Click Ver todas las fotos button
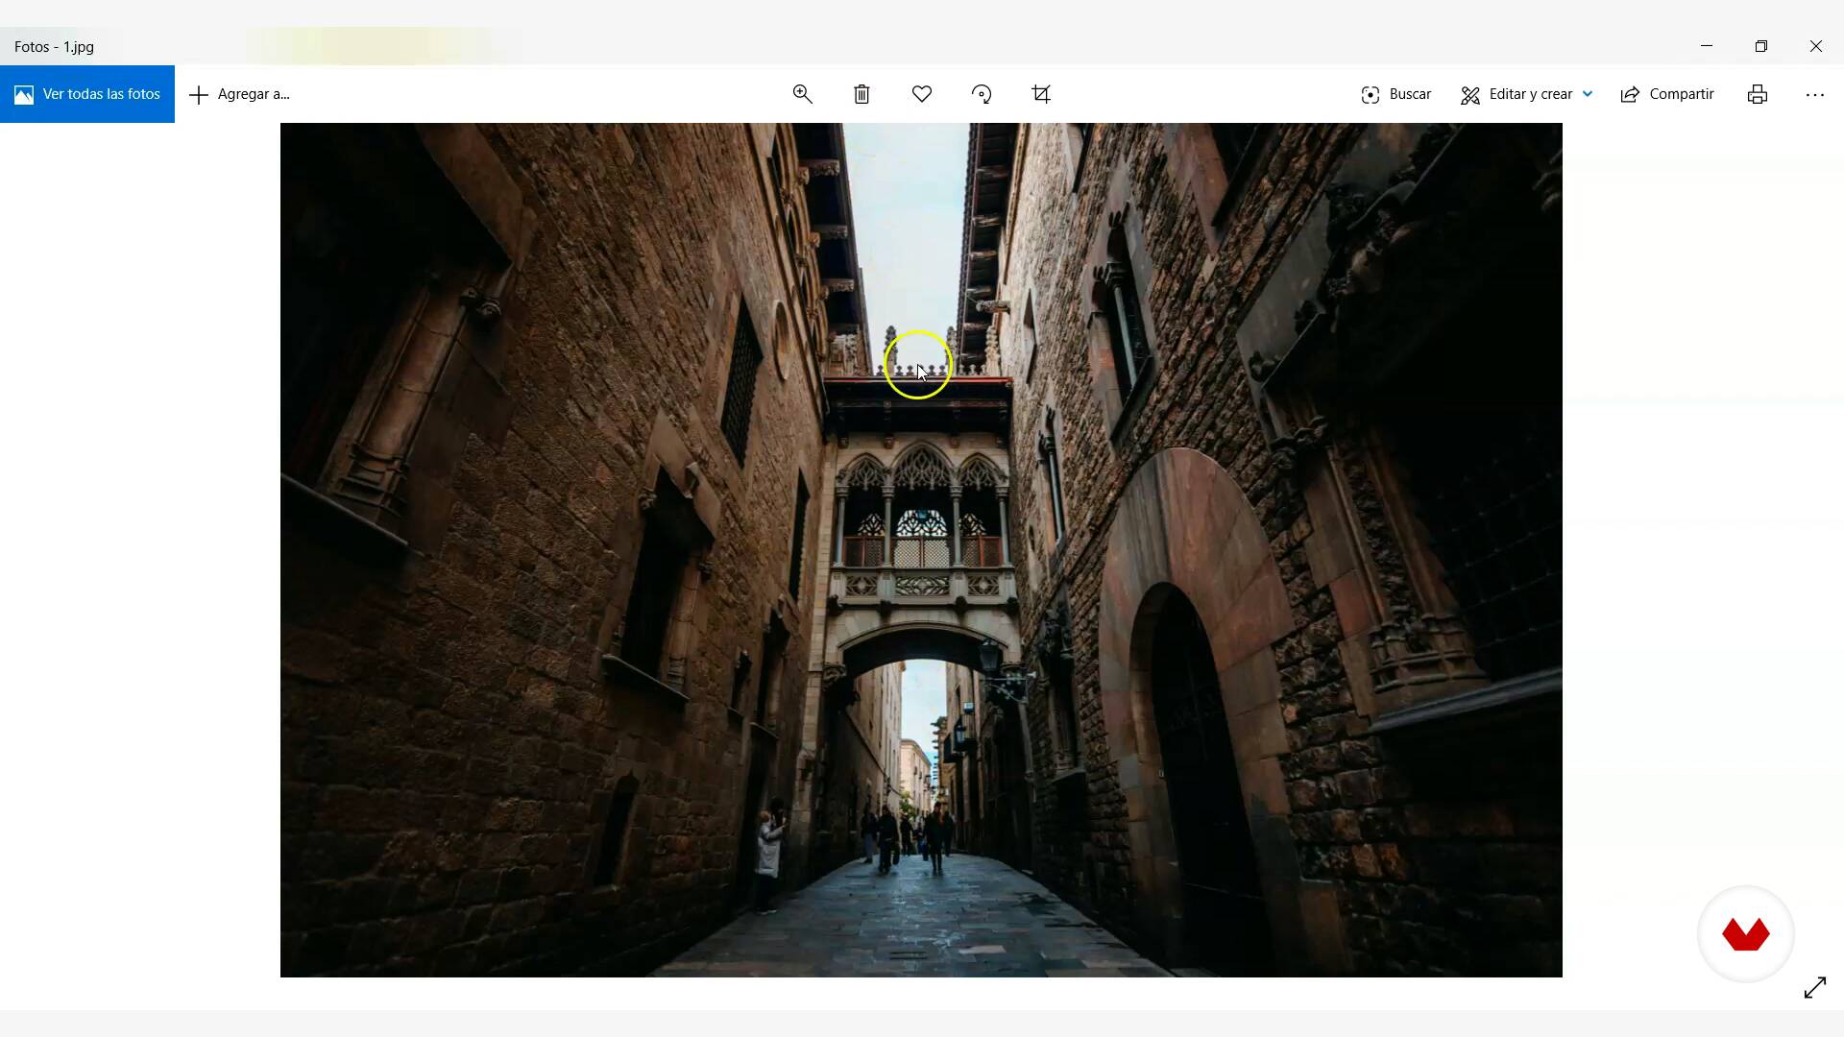The image size is (1844, 1037). (87, 94)
